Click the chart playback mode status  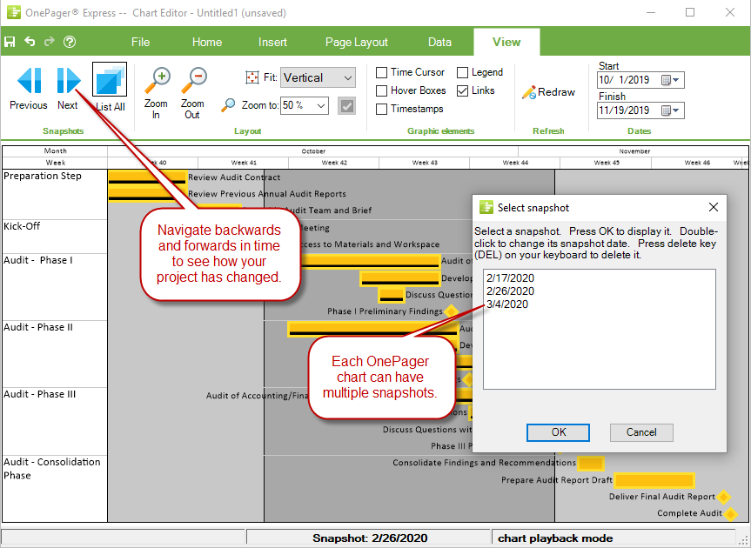[x=555, y=538]
